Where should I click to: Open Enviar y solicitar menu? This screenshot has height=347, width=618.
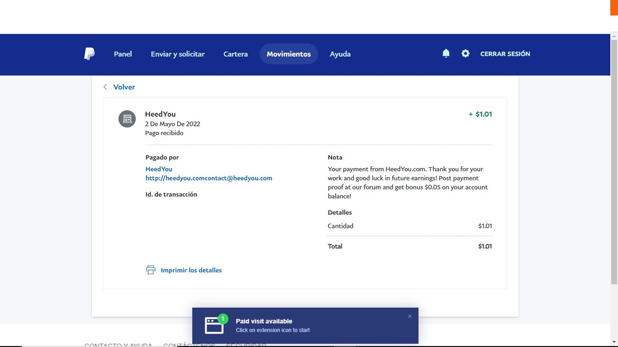(x=178, y=54)
